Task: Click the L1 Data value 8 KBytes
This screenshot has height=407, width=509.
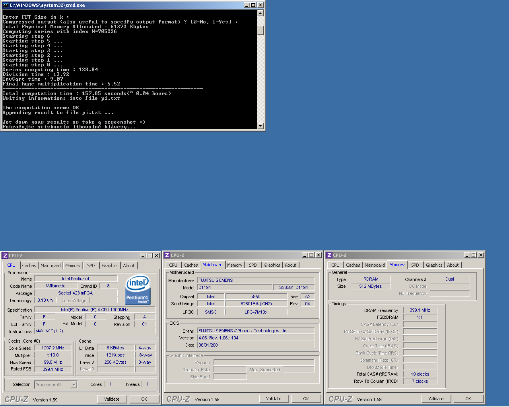Action: 115,348
